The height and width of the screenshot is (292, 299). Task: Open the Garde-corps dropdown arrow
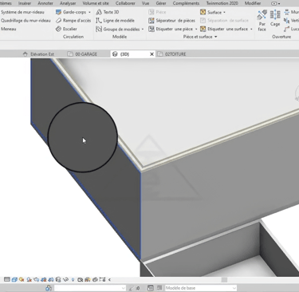89,12
